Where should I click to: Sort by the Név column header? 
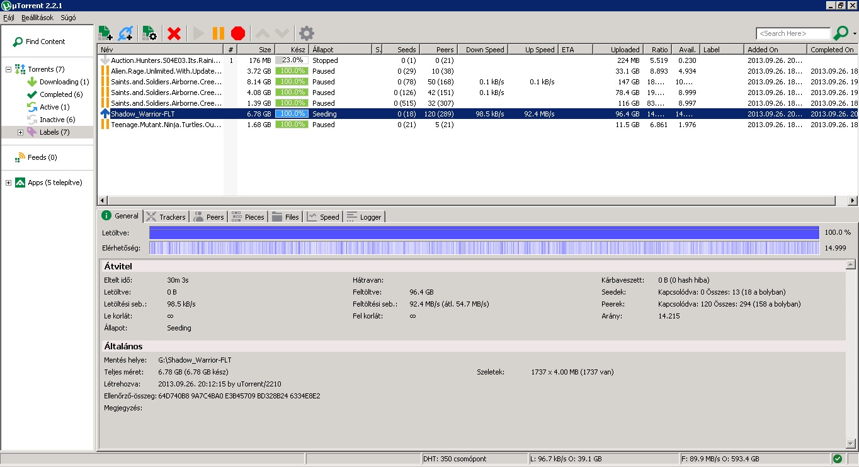(x=161, y=49)
